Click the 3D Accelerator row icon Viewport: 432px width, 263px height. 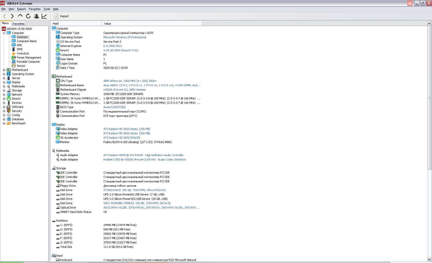pyautogui.click(x=58, y=138)
